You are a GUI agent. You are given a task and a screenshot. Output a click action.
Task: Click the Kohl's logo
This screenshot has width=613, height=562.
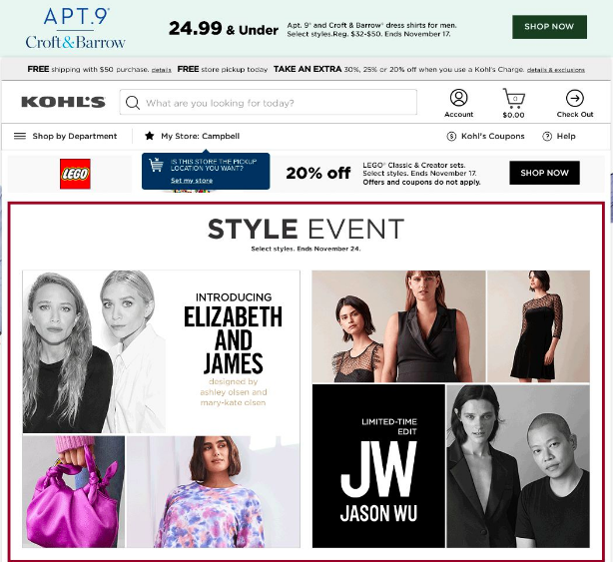63,102
